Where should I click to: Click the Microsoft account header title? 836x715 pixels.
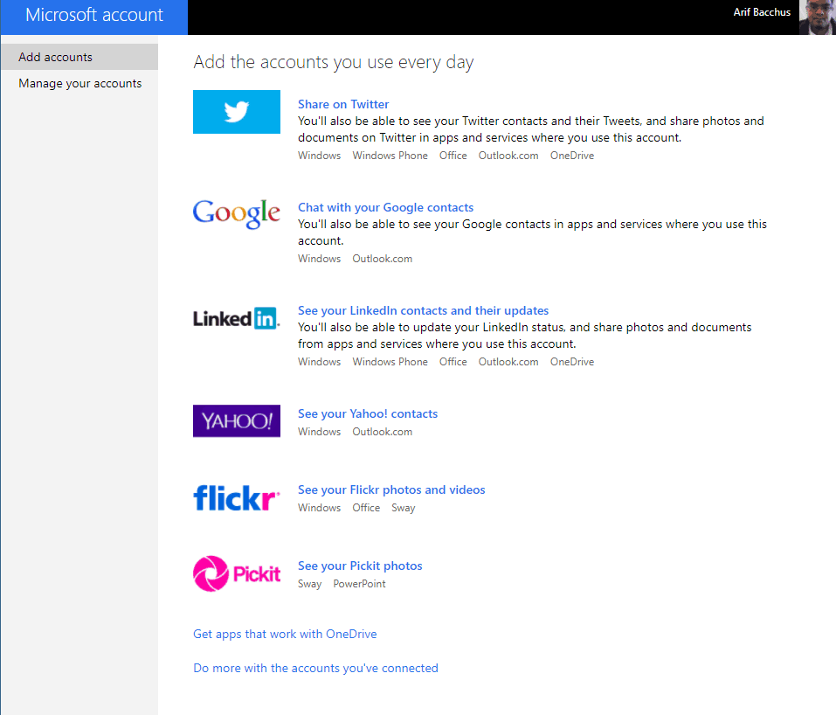tap(94, 15)
